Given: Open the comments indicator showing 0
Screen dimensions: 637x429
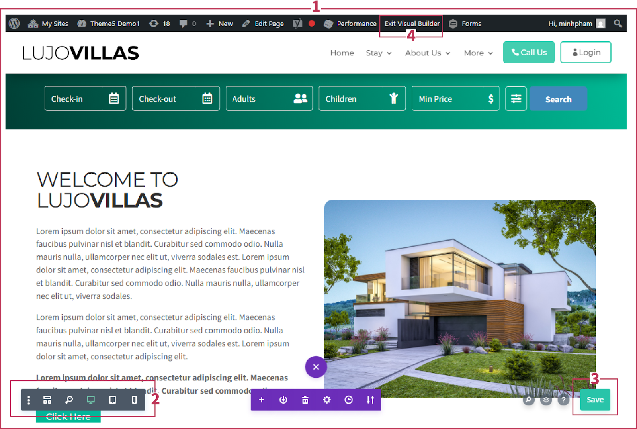Looking at the screenshot, I should pos(188,24).
